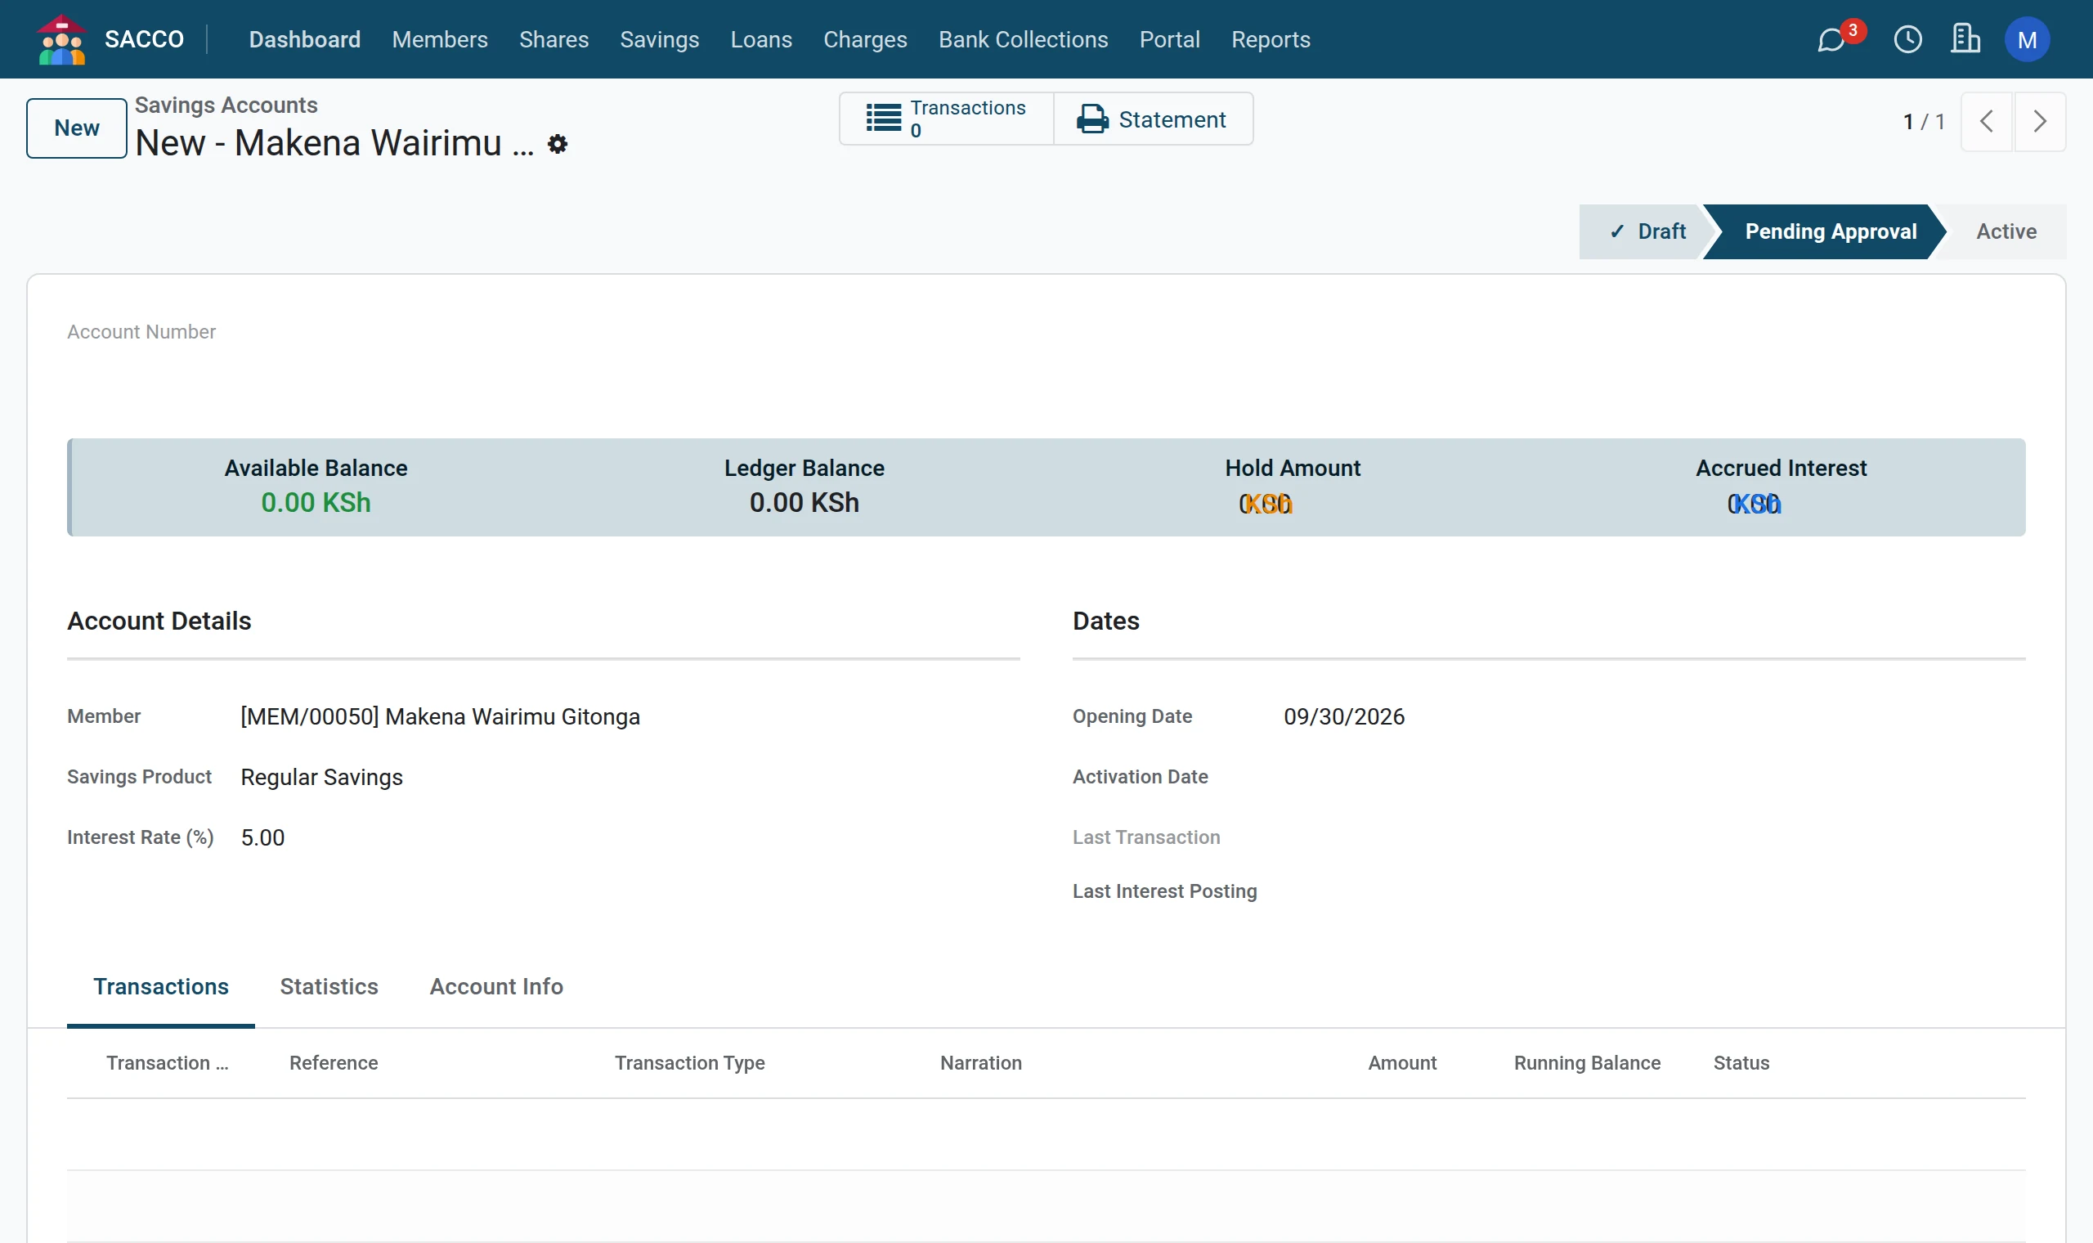The image size is (2093, 1243).
Task: Create a New savings account
Action: click(76, 128)
